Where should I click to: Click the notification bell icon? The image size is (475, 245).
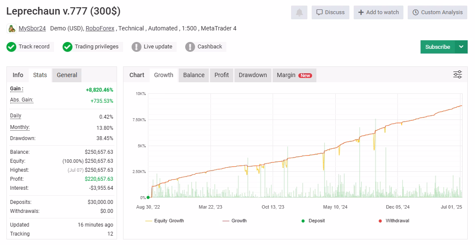[299, 12]
